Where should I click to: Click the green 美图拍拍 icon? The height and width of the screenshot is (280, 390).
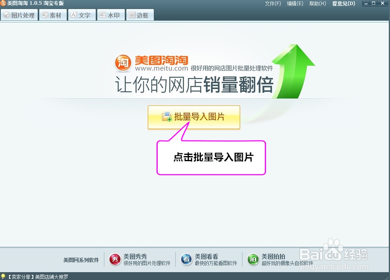pos(253,260)
